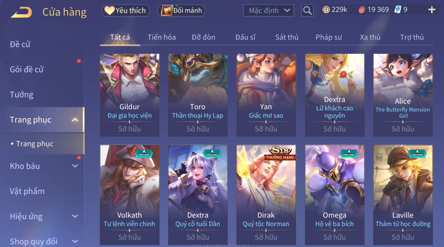Open Yêu thích heart favorites
This screenshot has width=444, height=247.
click(x=126, y=11)
